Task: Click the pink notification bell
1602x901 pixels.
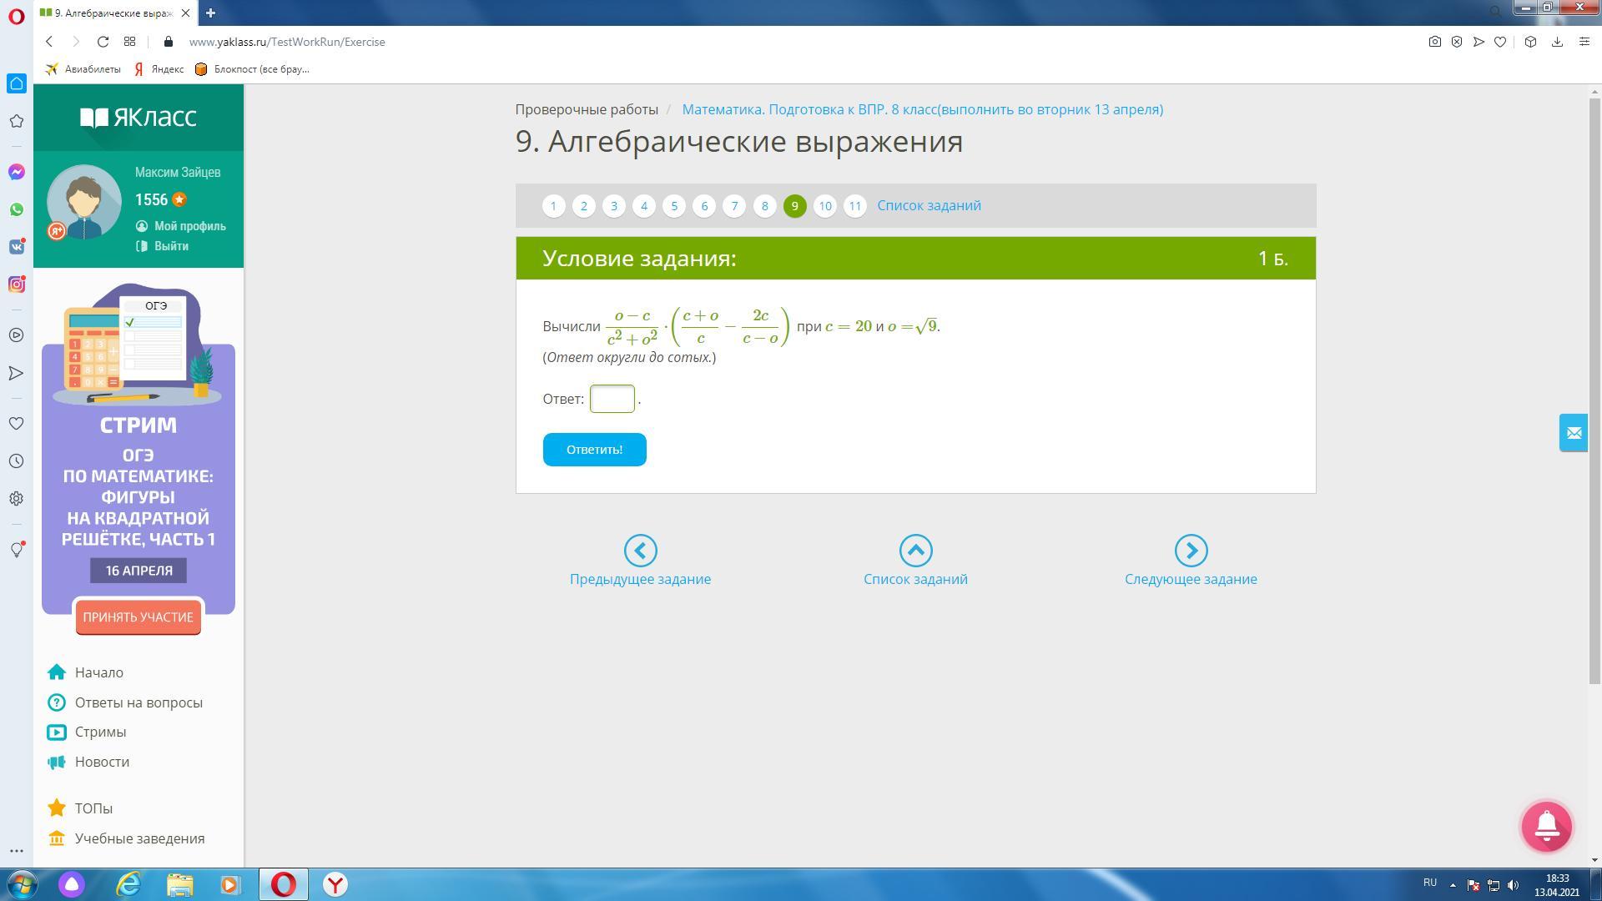Action: point(1546,826)
